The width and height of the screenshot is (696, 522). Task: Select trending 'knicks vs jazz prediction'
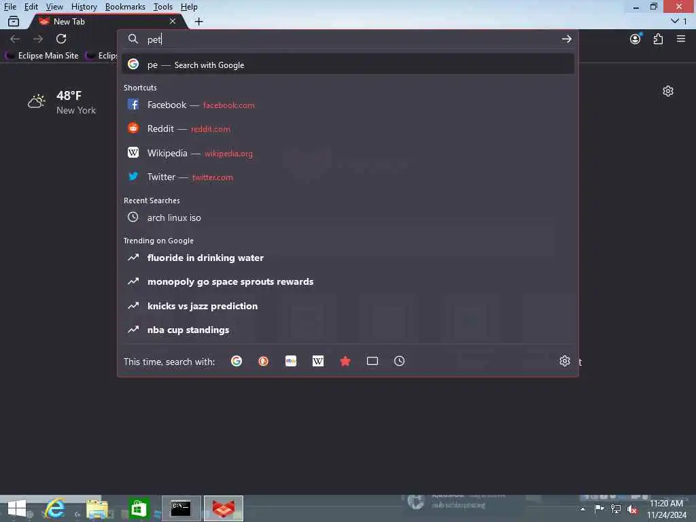[348, 306]
